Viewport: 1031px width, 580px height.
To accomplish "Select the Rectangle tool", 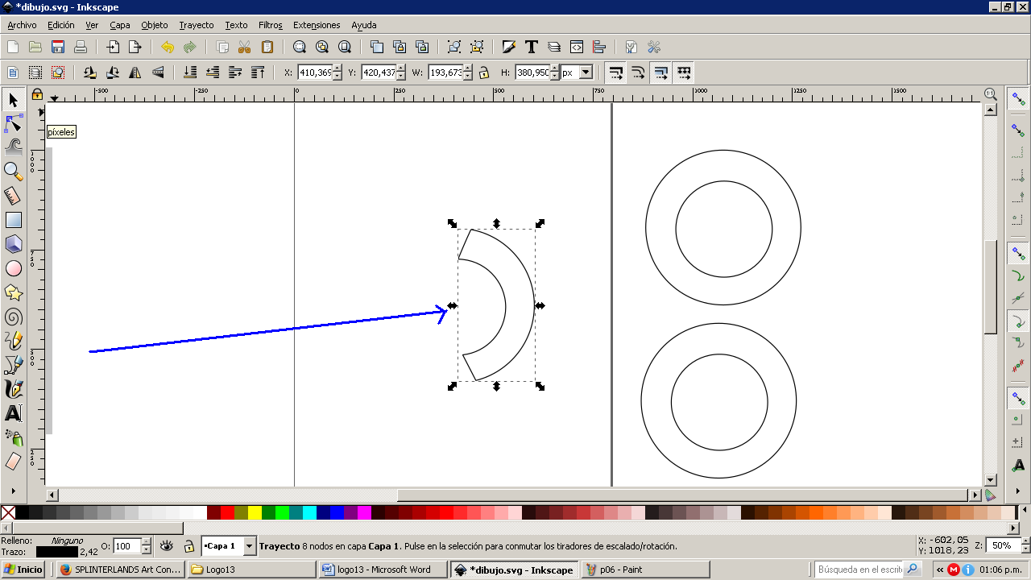I will pos(13,220).
